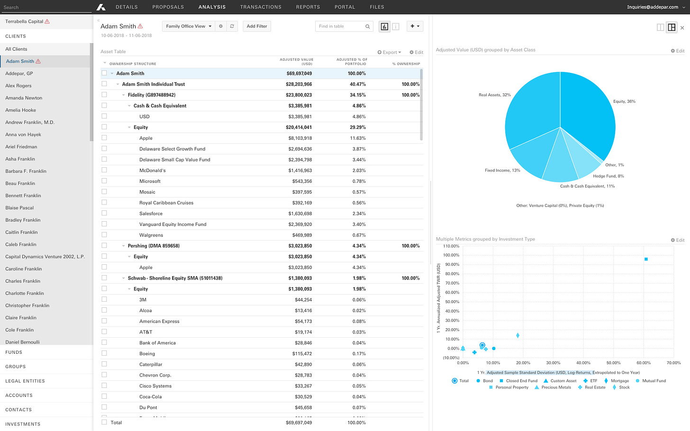Select the Boeing row checkbox
Viewport: 690px width, 431px height.
click(104, 353)
